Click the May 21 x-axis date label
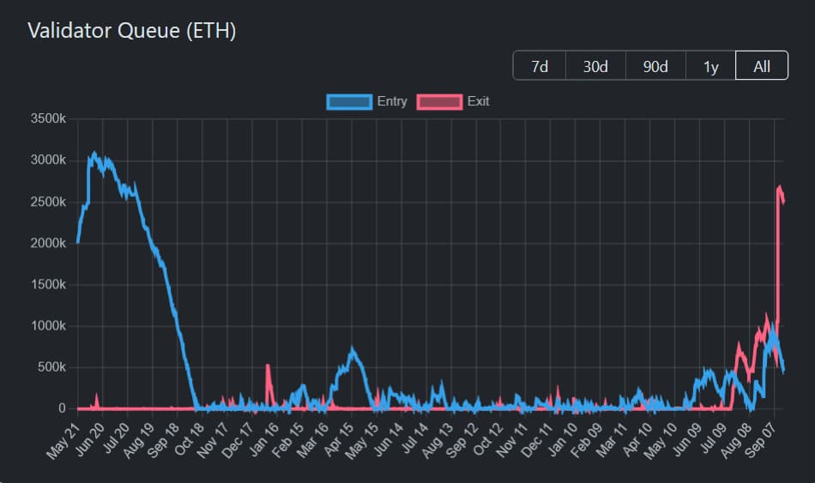This screenshot has width=815, height=483. (x=64, y=438)
